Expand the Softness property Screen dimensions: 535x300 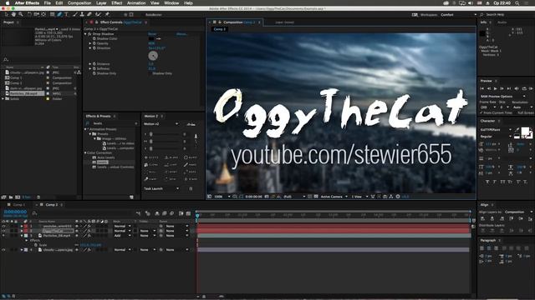click(x=90, y=68)
